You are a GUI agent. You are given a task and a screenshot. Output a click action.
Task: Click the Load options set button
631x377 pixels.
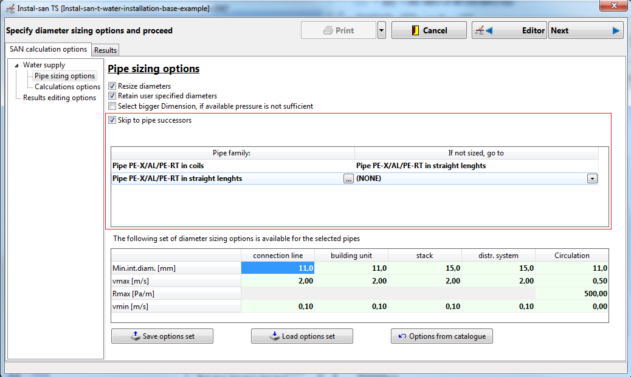(302, 336)
